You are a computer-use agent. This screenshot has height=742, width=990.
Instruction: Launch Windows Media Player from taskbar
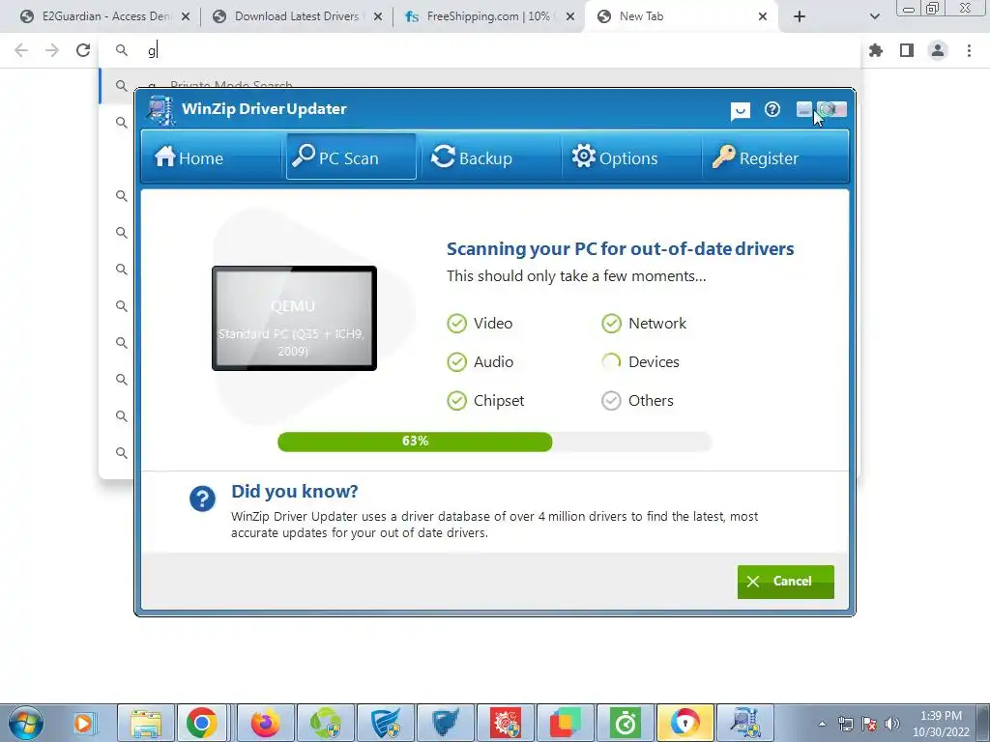(83, 723)
